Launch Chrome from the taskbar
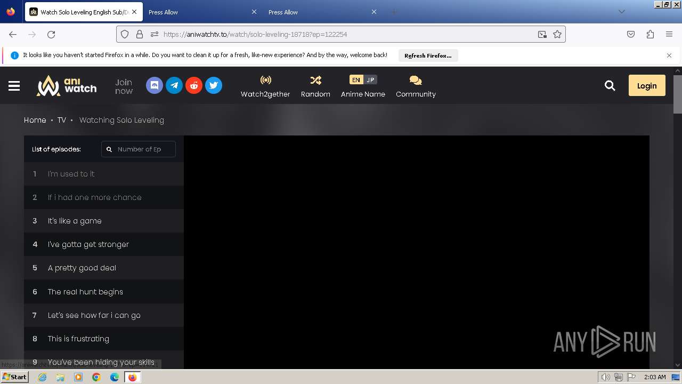This screenshot has height=384, width=682. click(x=96, y=377)
